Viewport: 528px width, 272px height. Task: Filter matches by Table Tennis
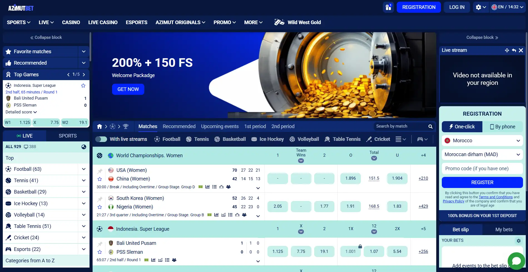point(343,139)
